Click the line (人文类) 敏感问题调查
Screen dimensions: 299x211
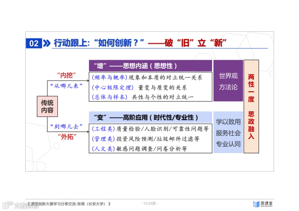click(139, 149)
